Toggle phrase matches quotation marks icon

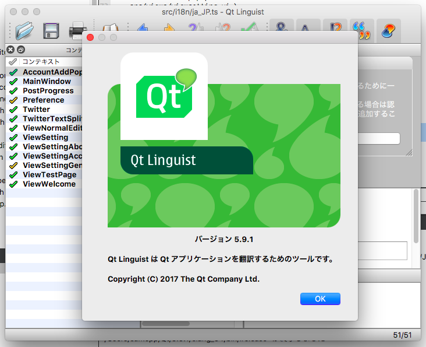pyautogui.click(x=361, y=30)
